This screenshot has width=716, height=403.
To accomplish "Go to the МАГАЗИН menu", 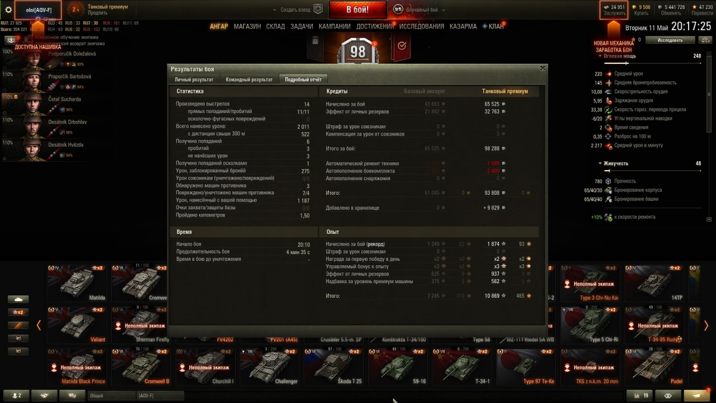I will (x=247, y=26).
